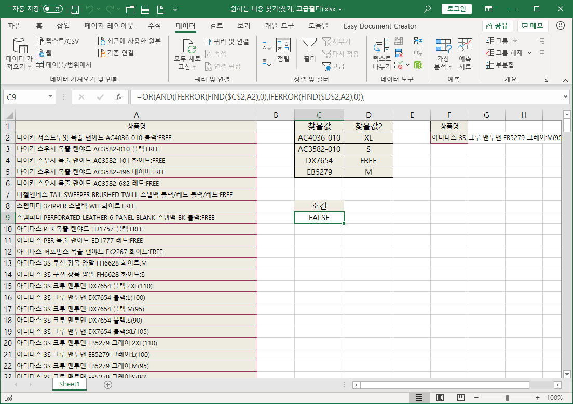The height and width of the screenshot is (404, 573).
Task: Open the Ribbon Display Options icon
Action: click(x=488, y=9)
